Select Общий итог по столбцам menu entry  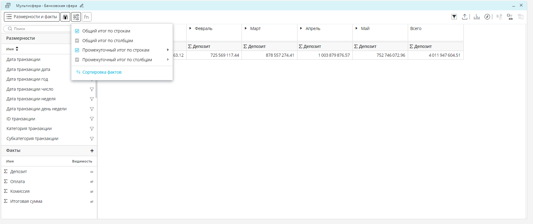click(107, 41)
